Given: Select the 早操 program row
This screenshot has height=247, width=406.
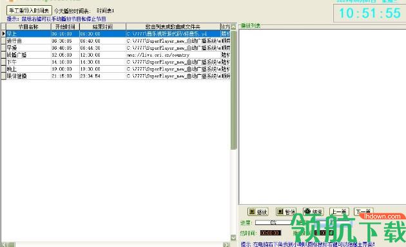Looking at the screenshot, I should tap(116, 48).
